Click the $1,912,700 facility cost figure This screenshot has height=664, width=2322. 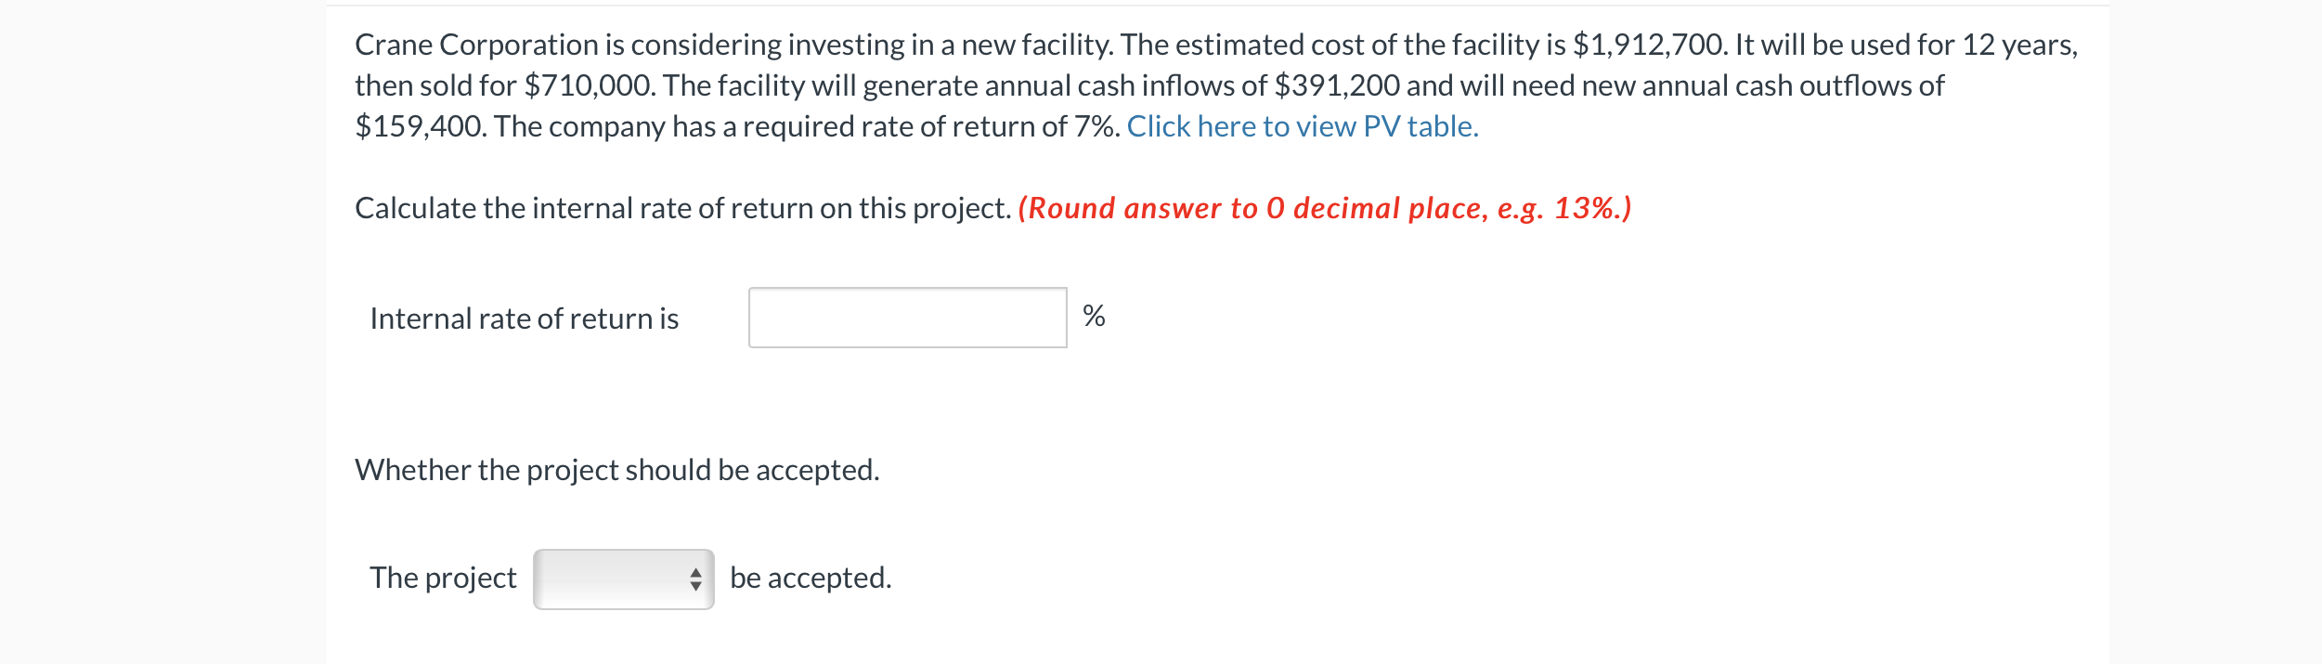(1649, 45)
